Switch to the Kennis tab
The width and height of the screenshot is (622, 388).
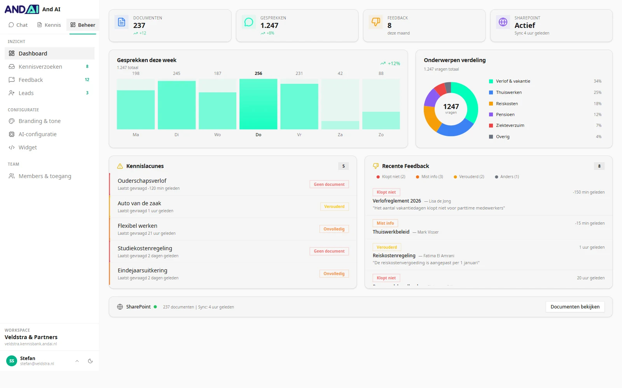point(49,25)
